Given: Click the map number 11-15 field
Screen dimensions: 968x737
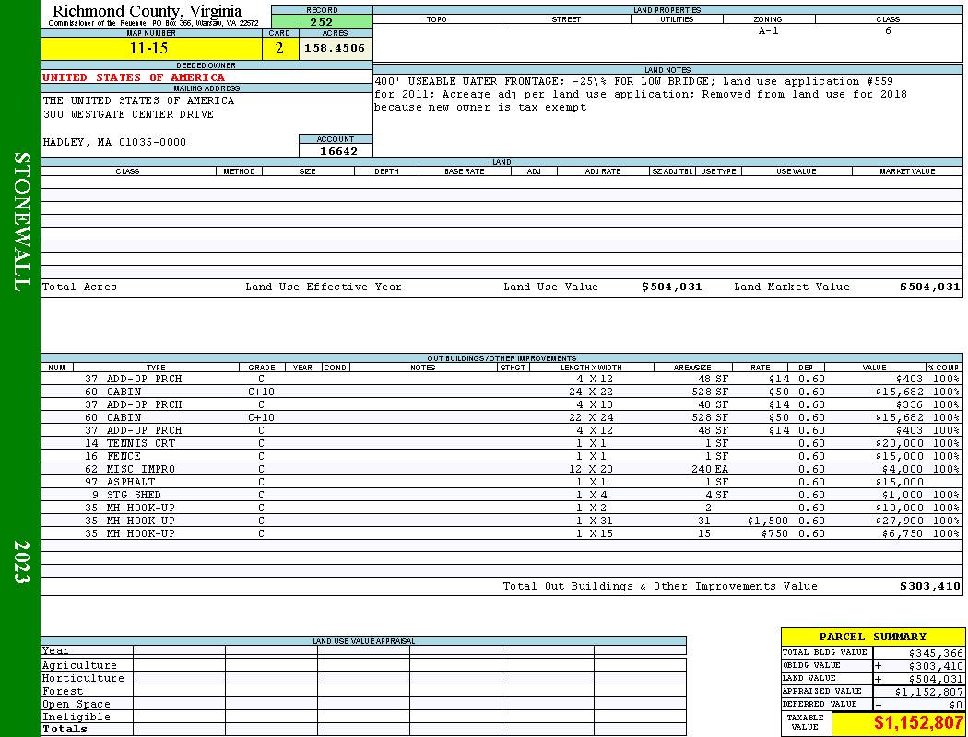Looking at the screenshot, I should click(x=151, y=49).
